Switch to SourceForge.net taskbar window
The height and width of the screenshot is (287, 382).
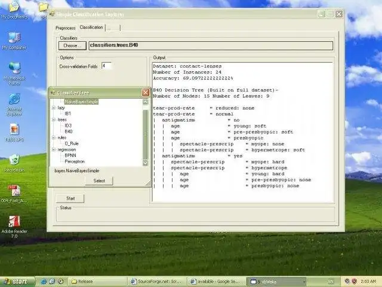coord(157,282)
